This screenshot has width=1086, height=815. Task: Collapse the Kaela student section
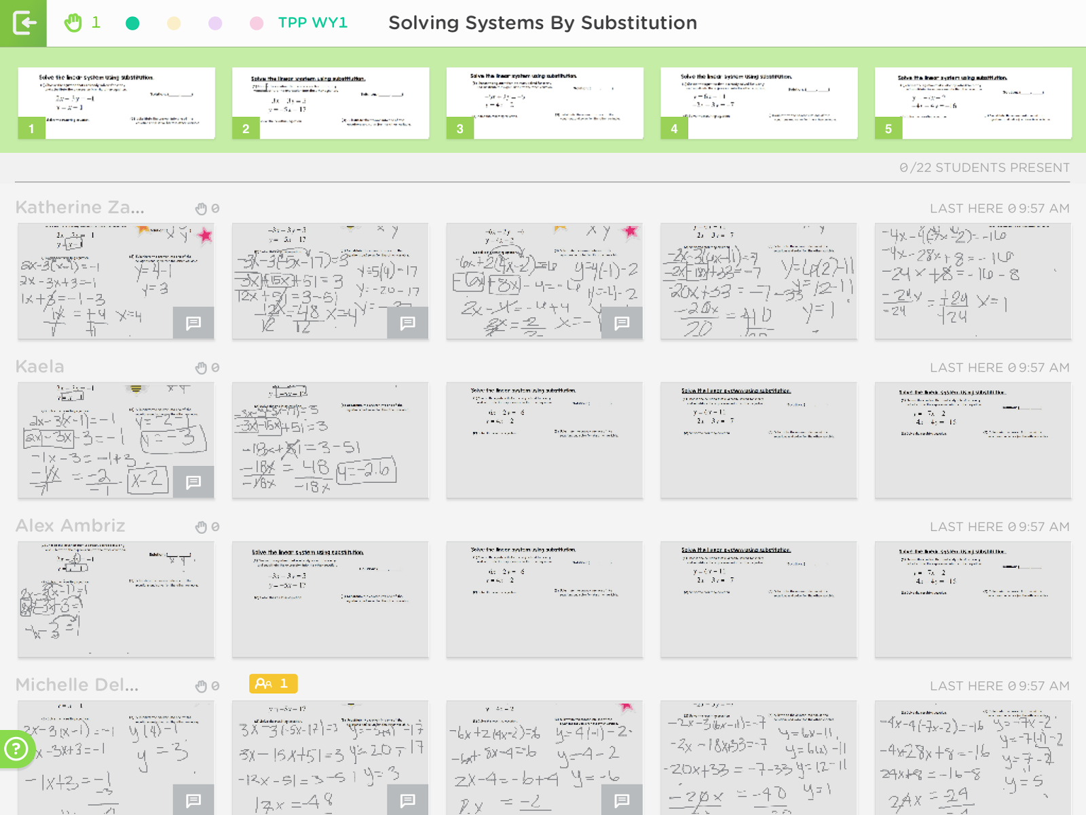coord(39,367)
